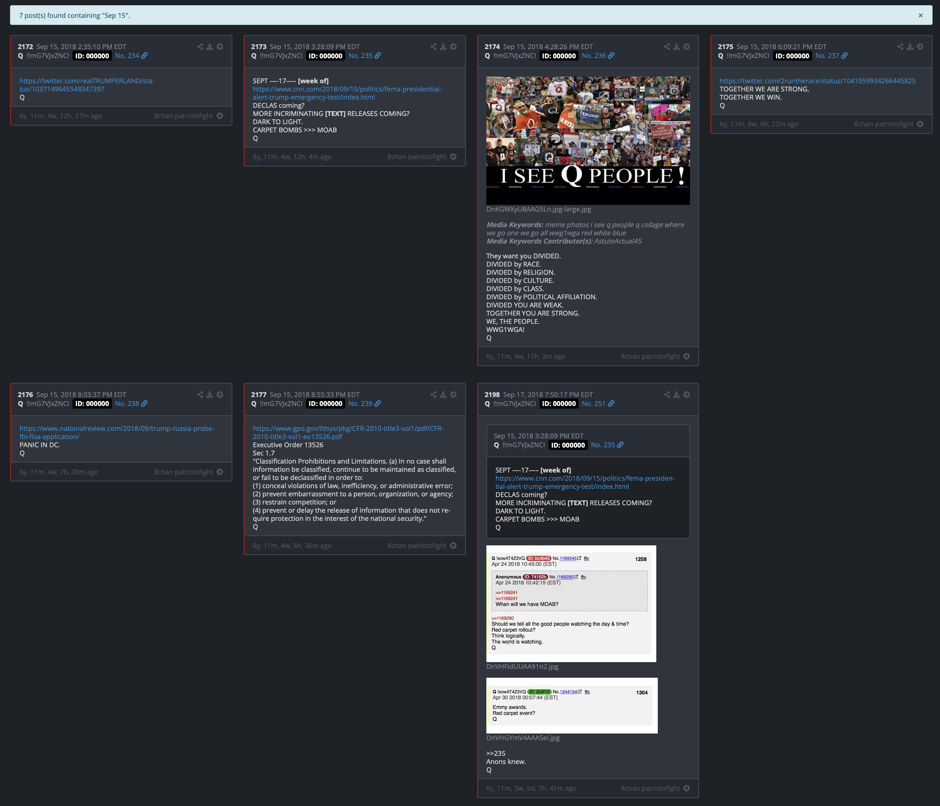Download post 2176
The height and width of the screenshot is (806, 940).
coord(210,394)
